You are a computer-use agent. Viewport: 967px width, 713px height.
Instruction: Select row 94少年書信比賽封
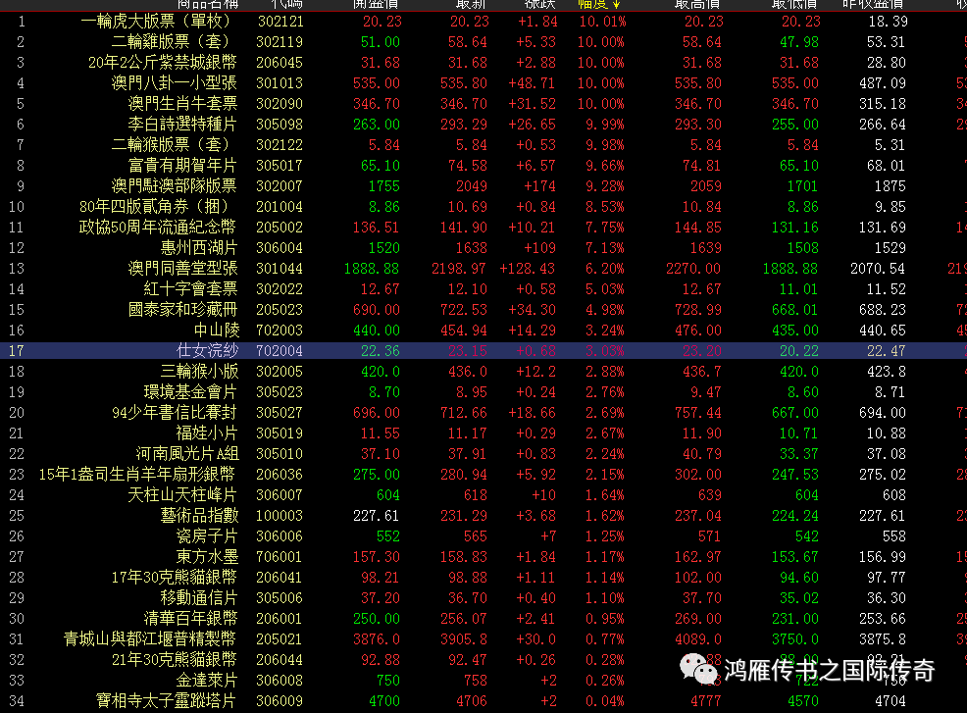tap(483, 413)
